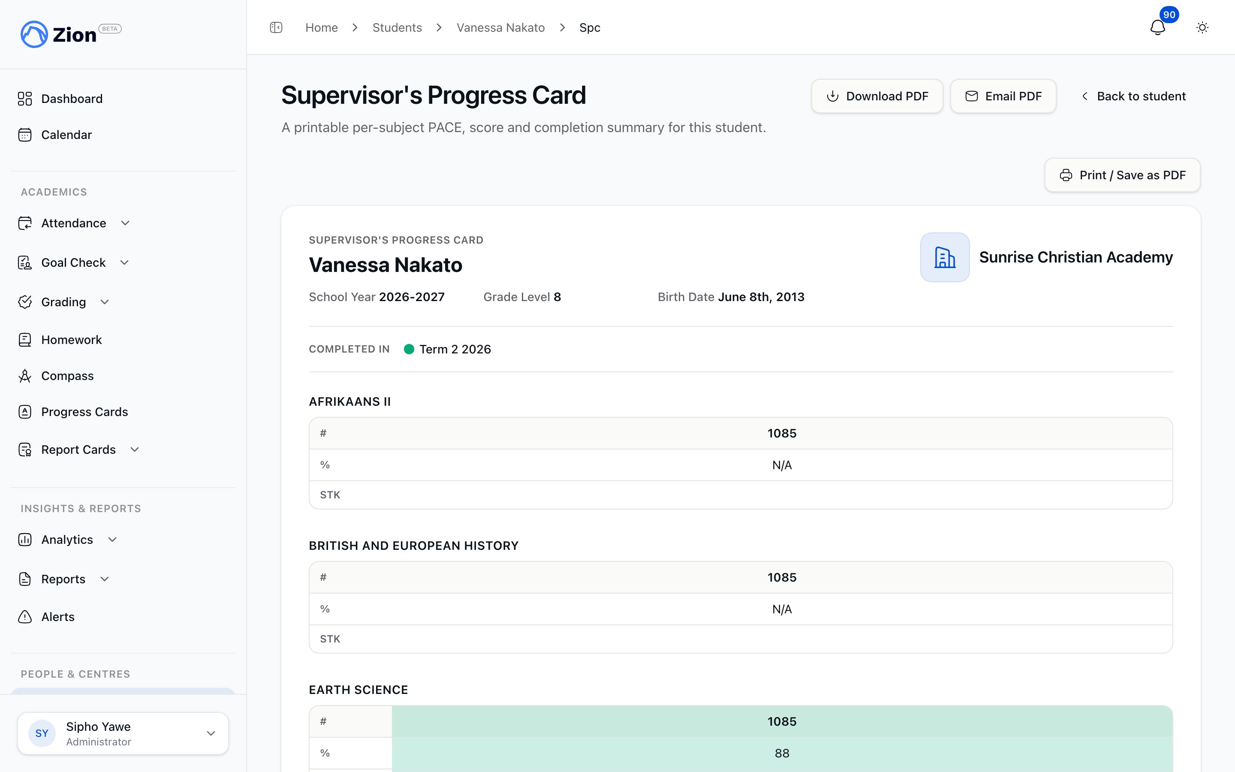Open notifications bell with 90 badge

1157,27
